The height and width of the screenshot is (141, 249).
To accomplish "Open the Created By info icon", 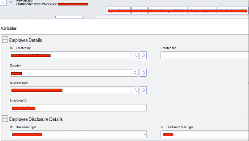I will click(x=143, y=55).
